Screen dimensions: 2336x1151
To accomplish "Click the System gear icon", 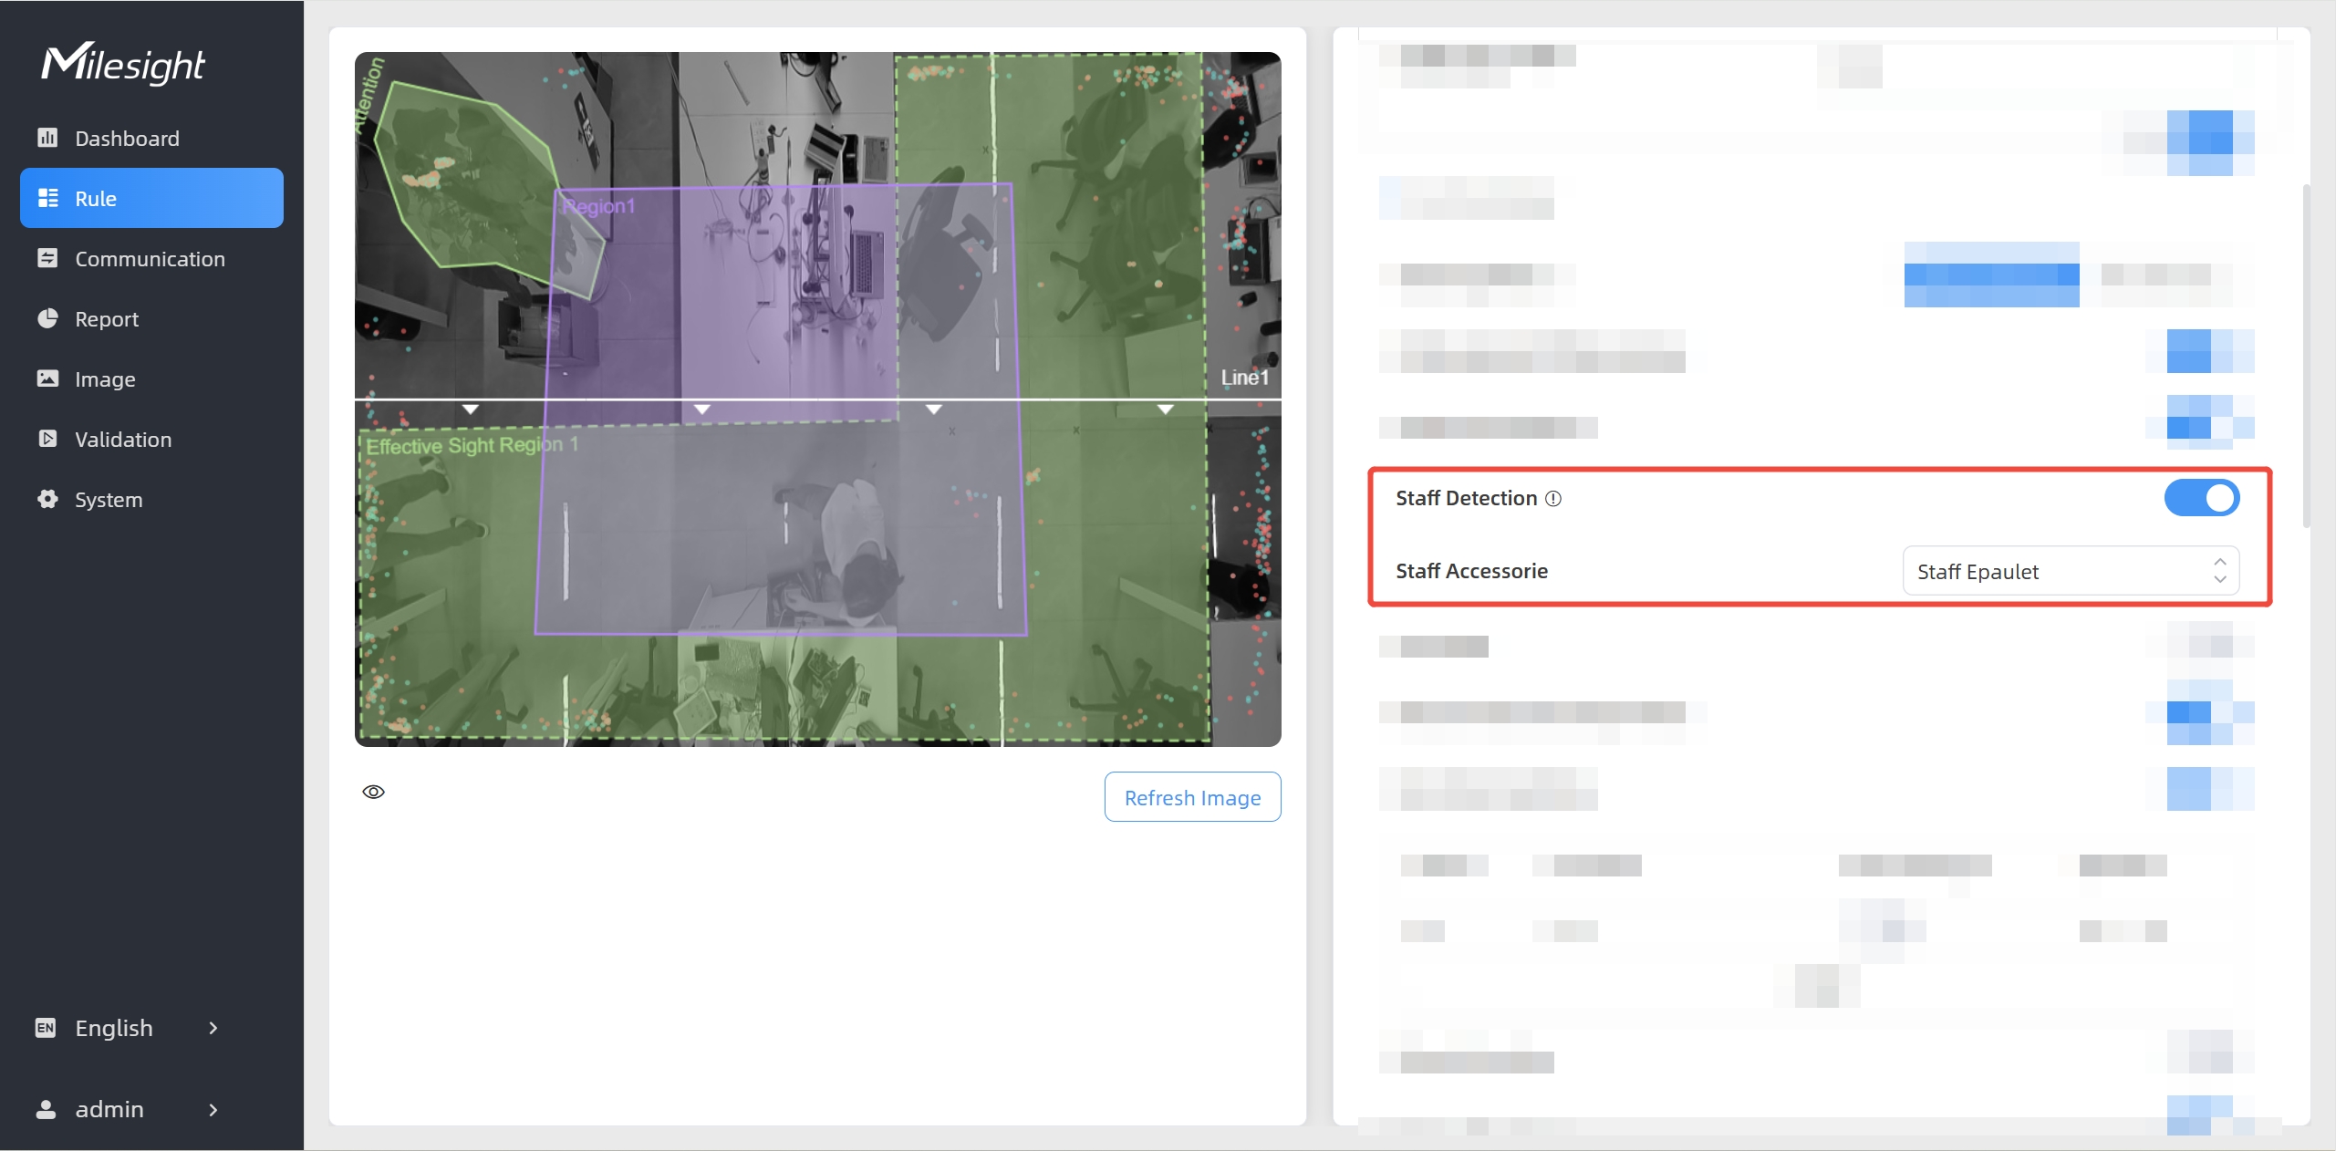I will (x=47, y=499).
